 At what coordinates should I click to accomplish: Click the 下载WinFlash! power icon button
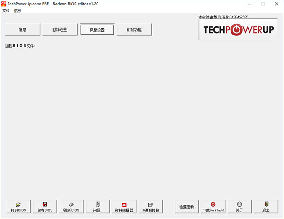click(x=213, y=207)
